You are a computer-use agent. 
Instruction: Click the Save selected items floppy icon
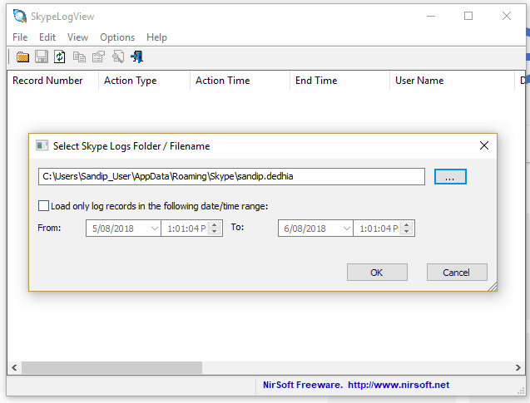pos(42,57)
